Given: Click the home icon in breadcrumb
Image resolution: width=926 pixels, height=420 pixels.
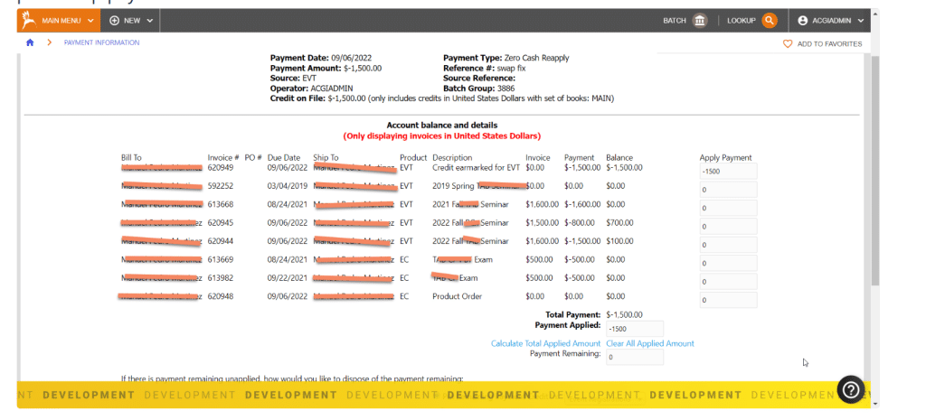Looking at the screenshot, I should 30,42.
